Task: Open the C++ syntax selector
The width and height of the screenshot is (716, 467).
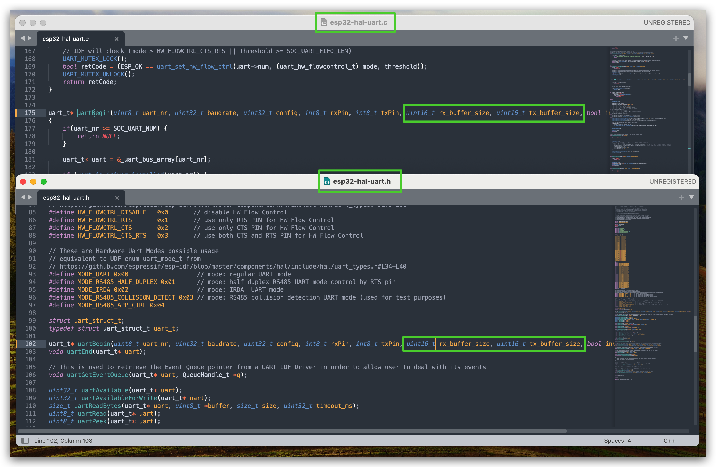Action: tap(669, 440)
